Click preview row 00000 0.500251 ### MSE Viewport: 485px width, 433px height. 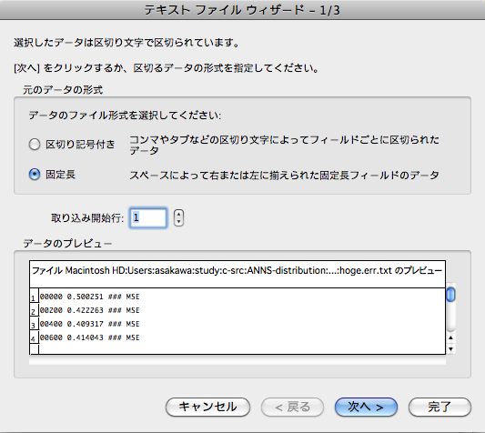pyautogui.click(x=90, y=297)
